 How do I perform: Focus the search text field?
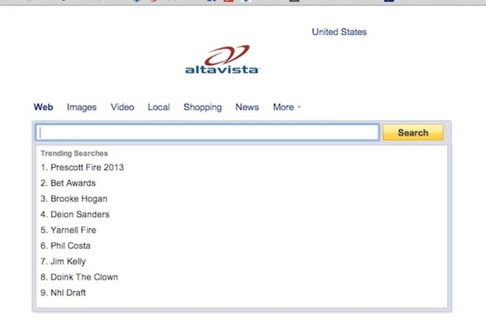[207, 132]
